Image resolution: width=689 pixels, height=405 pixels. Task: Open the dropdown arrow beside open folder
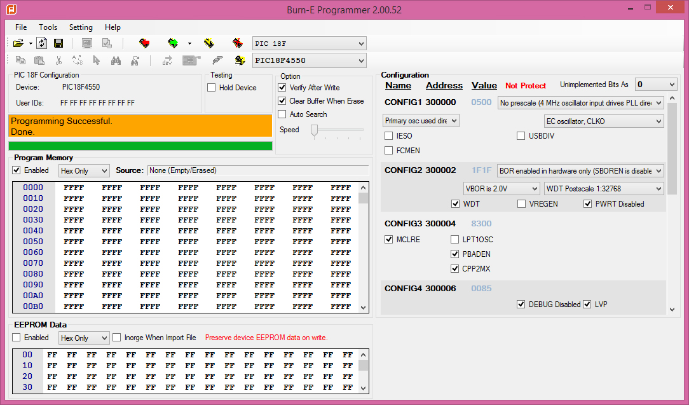pos(31,43)
